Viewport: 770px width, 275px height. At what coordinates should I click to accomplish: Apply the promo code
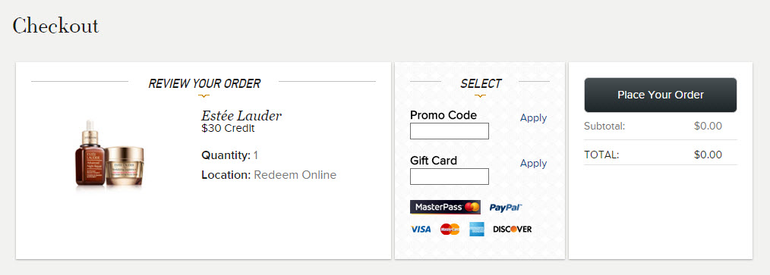533,117
